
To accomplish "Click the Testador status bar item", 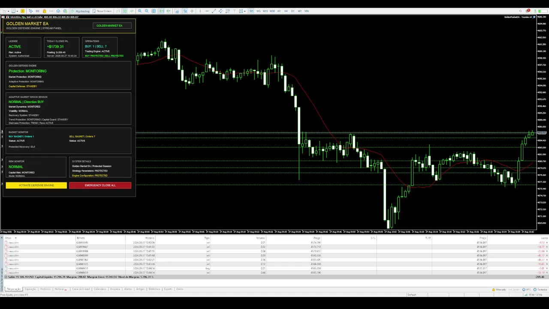I will pyautogui.click(x=540, y=290).
